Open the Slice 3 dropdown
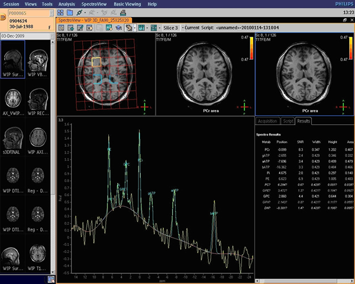Screen dimensions: 355x284 coord(172,28)
